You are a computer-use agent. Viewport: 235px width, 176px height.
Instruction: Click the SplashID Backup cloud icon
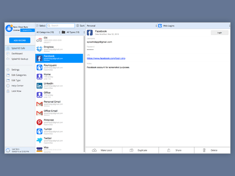click(x=8, y=59)
